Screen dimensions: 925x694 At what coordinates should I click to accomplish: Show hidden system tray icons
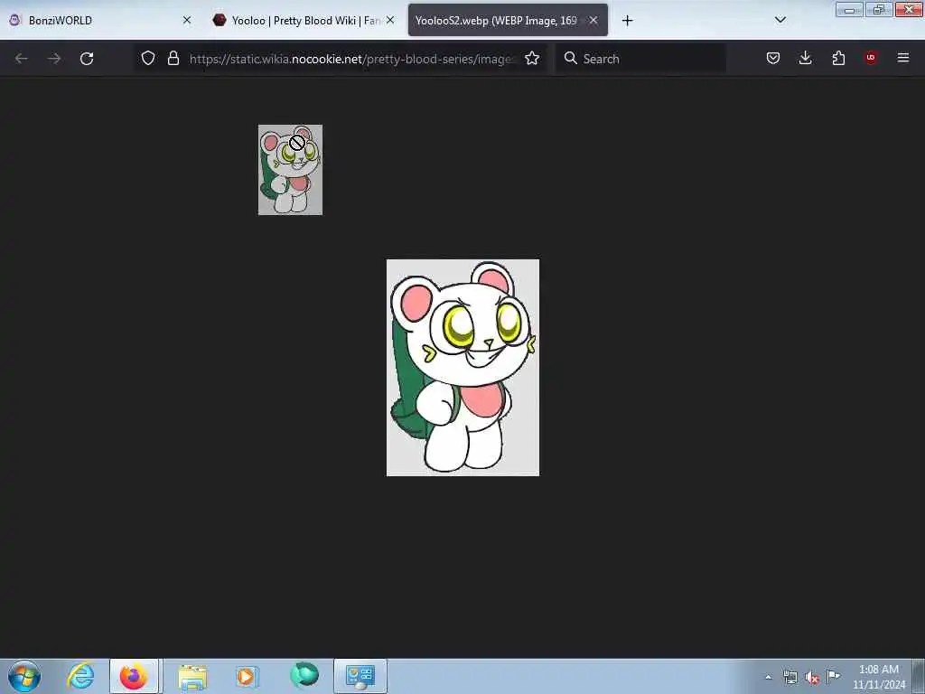(768, 677)
